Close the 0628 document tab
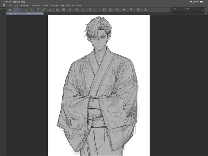This screenshot has height=156, width=208. click(8, 14)
